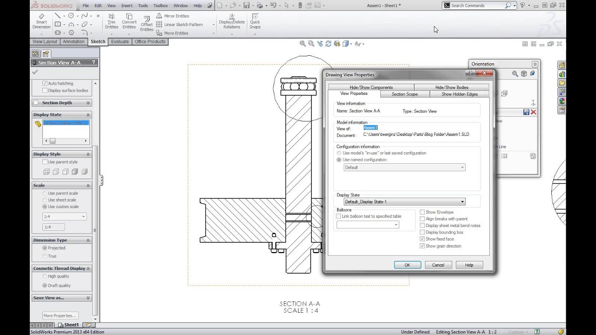Click the Search Commands field
The image size is (596, 335).
click(477, 6)
